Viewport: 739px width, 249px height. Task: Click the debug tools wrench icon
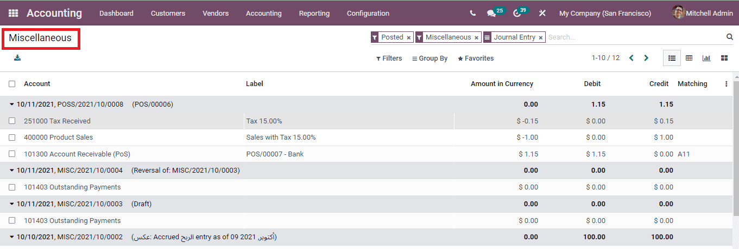click(x=542, y=13)
